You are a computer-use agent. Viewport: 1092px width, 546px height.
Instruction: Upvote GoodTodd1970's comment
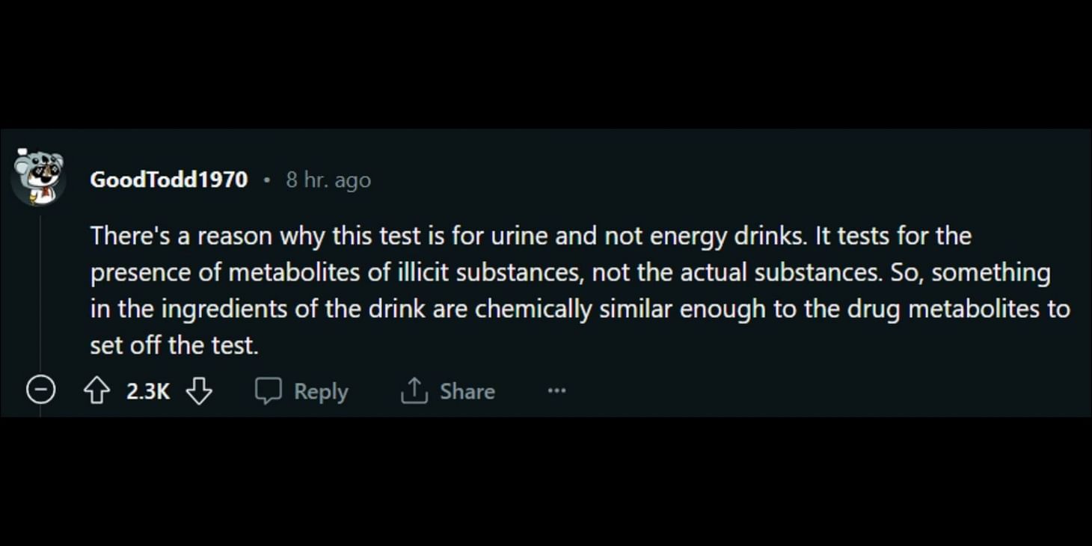(96, 390)
